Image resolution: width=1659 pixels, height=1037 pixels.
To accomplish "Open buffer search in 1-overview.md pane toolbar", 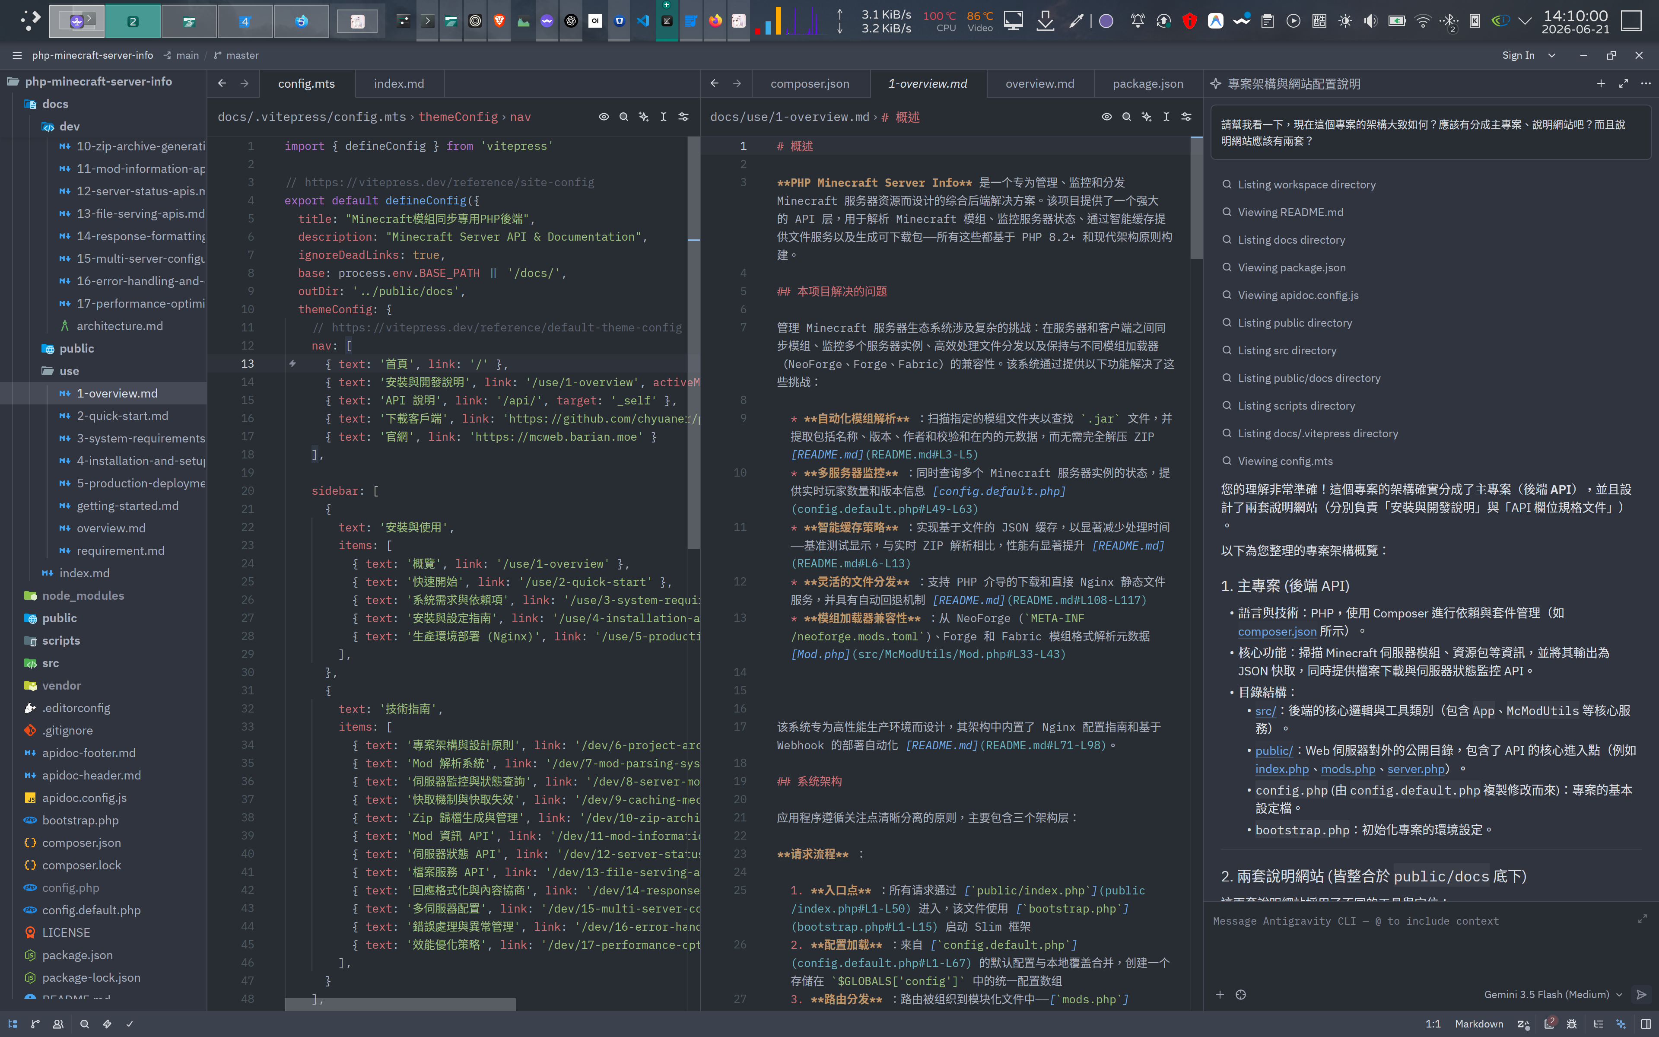I will pos(1126,117).
